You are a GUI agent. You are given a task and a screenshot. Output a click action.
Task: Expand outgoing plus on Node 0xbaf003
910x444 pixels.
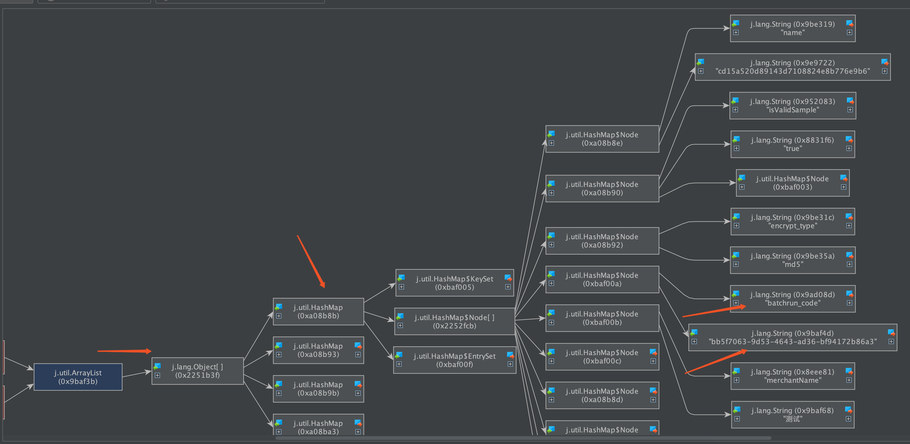point(844,187)
